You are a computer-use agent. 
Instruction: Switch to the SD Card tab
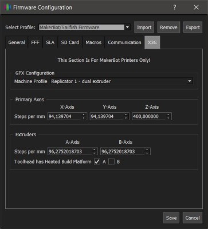pyautogui.click(x=70, y=42)
